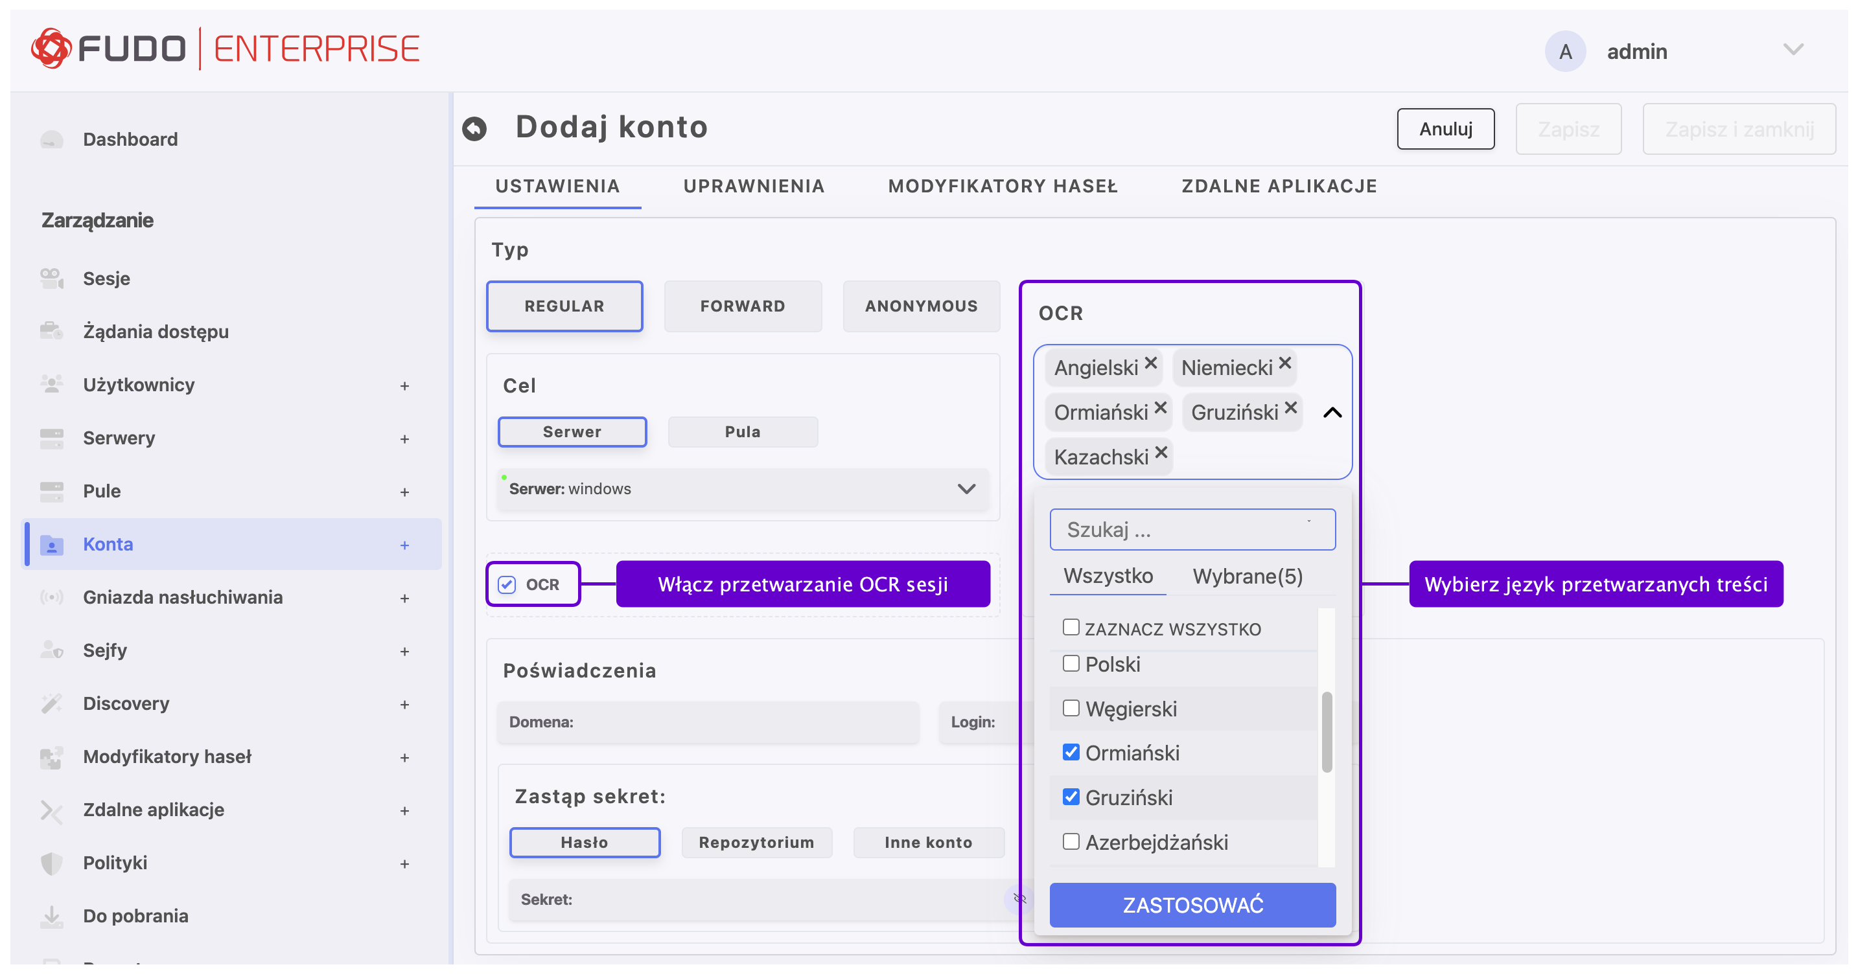Click the back arrow next to Dodaj konto
The width and height of the screenshot is (1858, 980).
pyautogui.click(x=474, y=128)
